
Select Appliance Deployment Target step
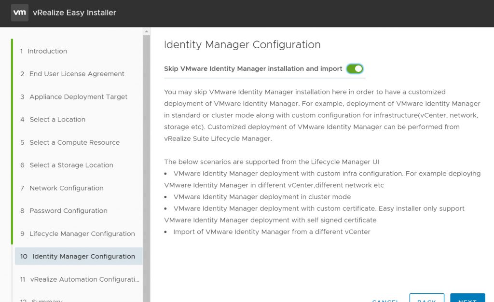click(74, 96)
